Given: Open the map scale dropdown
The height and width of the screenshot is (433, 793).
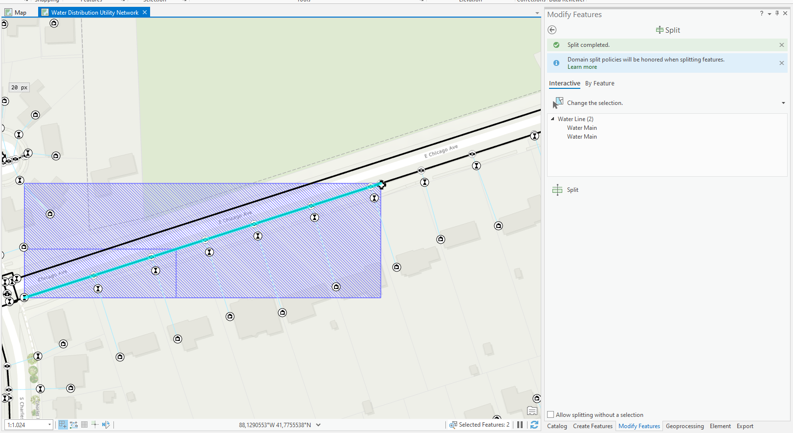Looking at the screenshot, I should click(49, 425).
